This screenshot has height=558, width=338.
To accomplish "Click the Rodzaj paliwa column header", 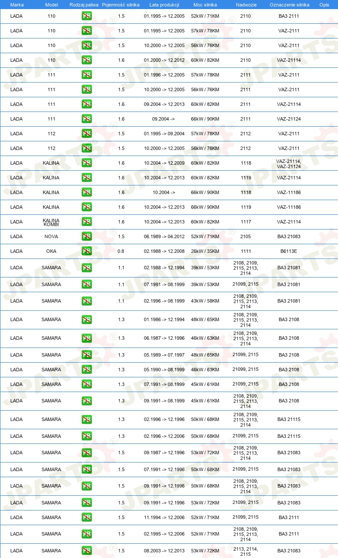I will tap(84, 5).
